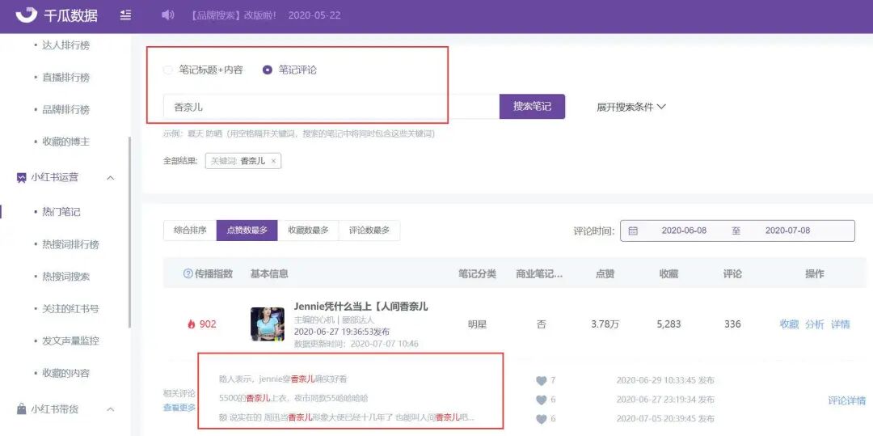Open the 评论详情 link
The height and width of the screenshot is (436, 873).
847,400
